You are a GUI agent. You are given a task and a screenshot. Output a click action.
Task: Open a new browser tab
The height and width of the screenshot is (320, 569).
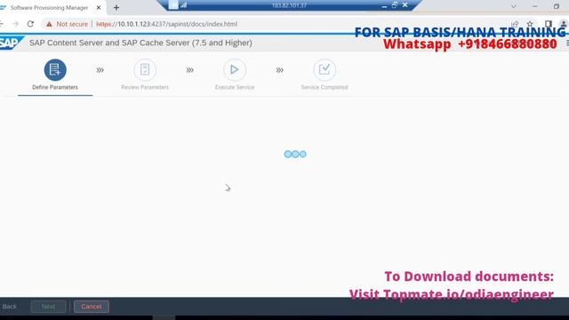click(x=116, y=7)
